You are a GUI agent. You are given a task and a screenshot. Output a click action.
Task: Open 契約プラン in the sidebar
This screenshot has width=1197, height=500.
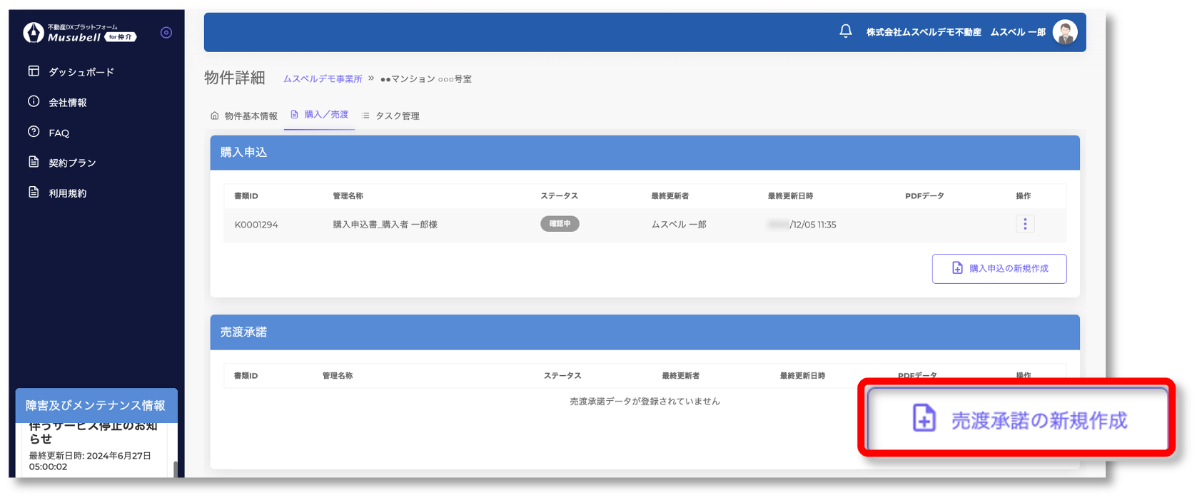pyautogui.click(x=71, y=163)
